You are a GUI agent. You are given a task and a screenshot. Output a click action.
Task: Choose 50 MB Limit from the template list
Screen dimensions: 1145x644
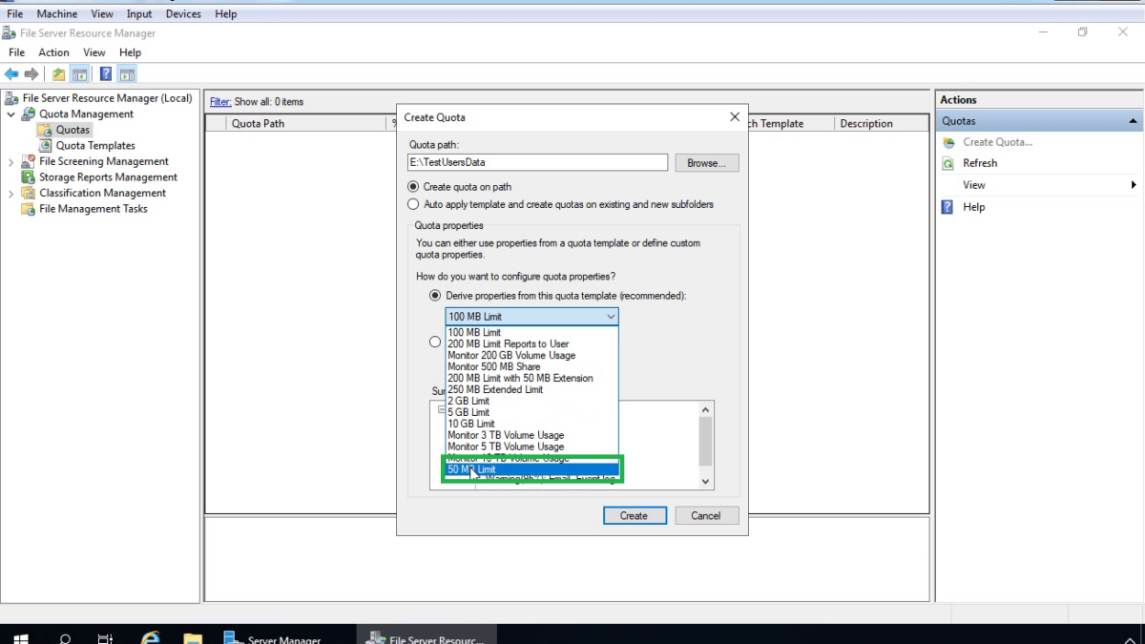click(532, 469)
